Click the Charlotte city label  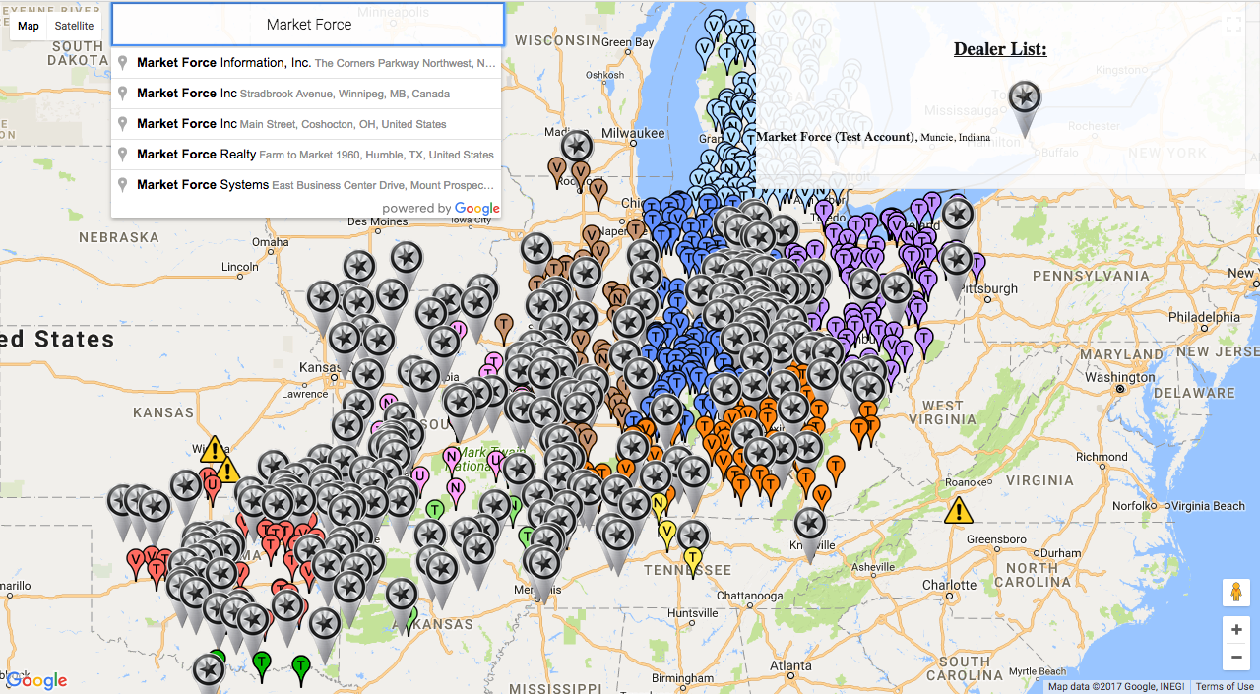click(x=951, y=586)
